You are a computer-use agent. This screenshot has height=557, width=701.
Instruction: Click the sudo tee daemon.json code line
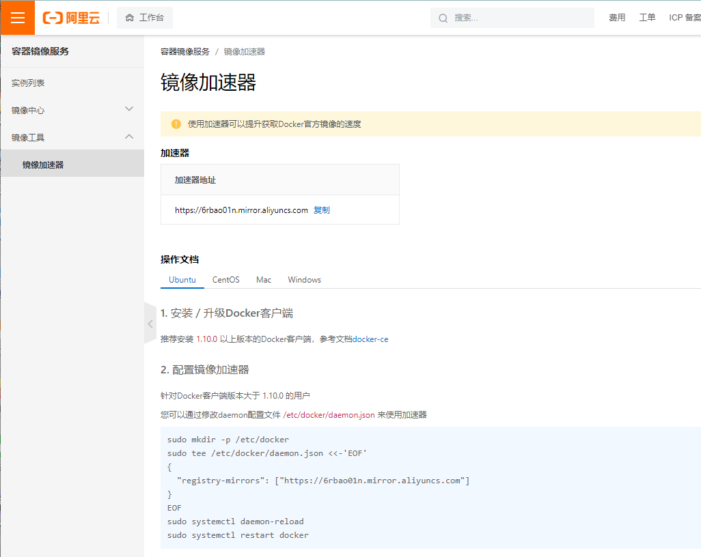point(267,453)
